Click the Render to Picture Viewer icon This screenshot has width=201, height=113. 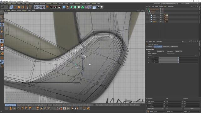(55, 7)
